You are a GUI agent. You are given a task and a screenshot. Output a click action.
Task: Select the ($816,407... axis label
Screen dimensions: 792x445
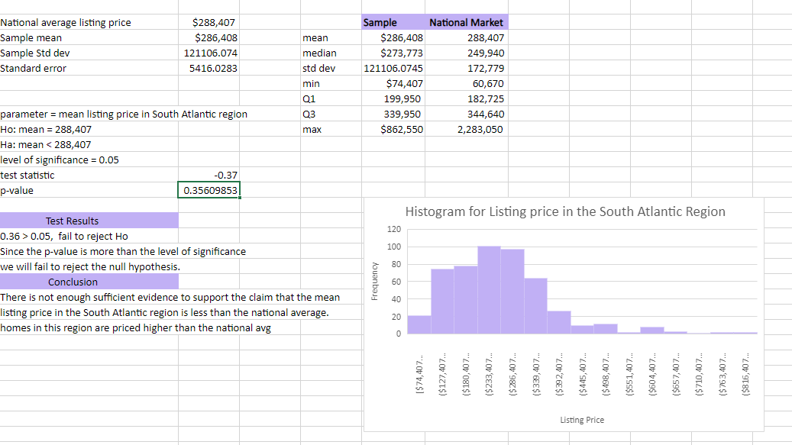tap(746, 373)
